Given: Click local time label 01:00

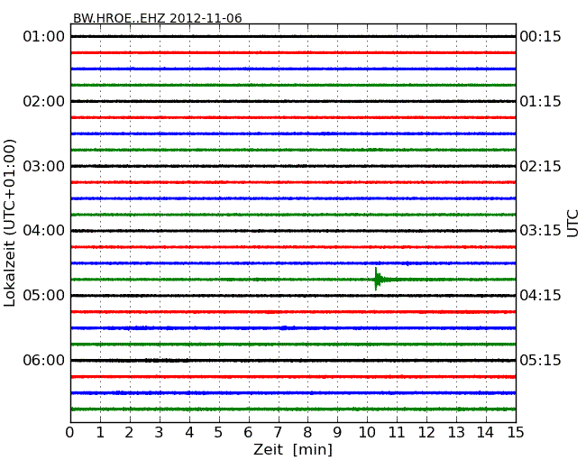Looking at the screenshot, I should pyautogui.click(x=44, y=37).
